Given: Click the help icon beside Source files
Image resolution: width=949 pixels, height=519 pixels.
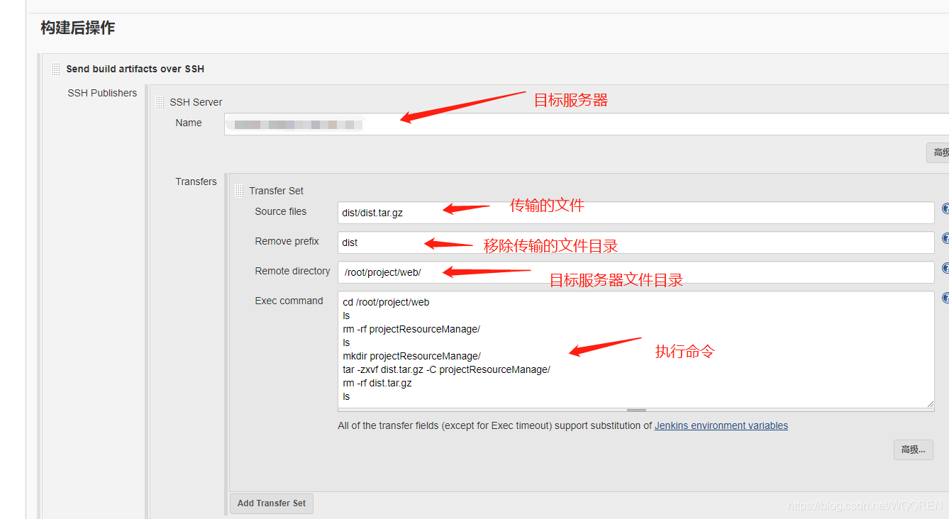Looking at the screenshot, I should click(945, 210).
